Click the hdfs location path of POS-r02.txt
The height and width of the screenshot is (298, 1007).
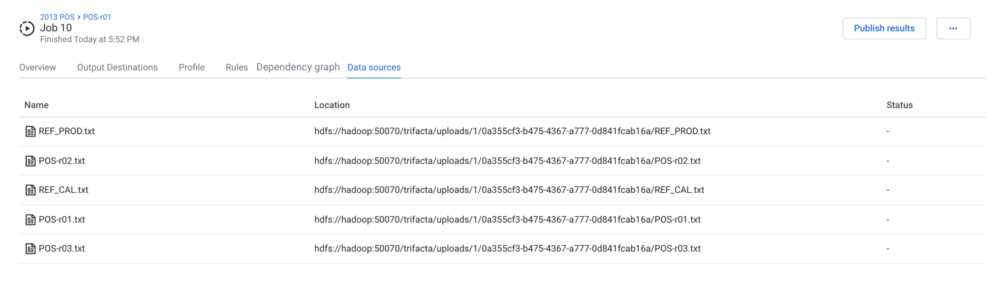click(507, 161)
